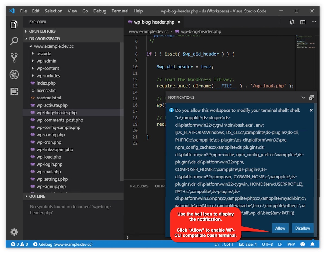Open the Explorer view in activity bar
The image size is (326, 254).
coord(14,24)
